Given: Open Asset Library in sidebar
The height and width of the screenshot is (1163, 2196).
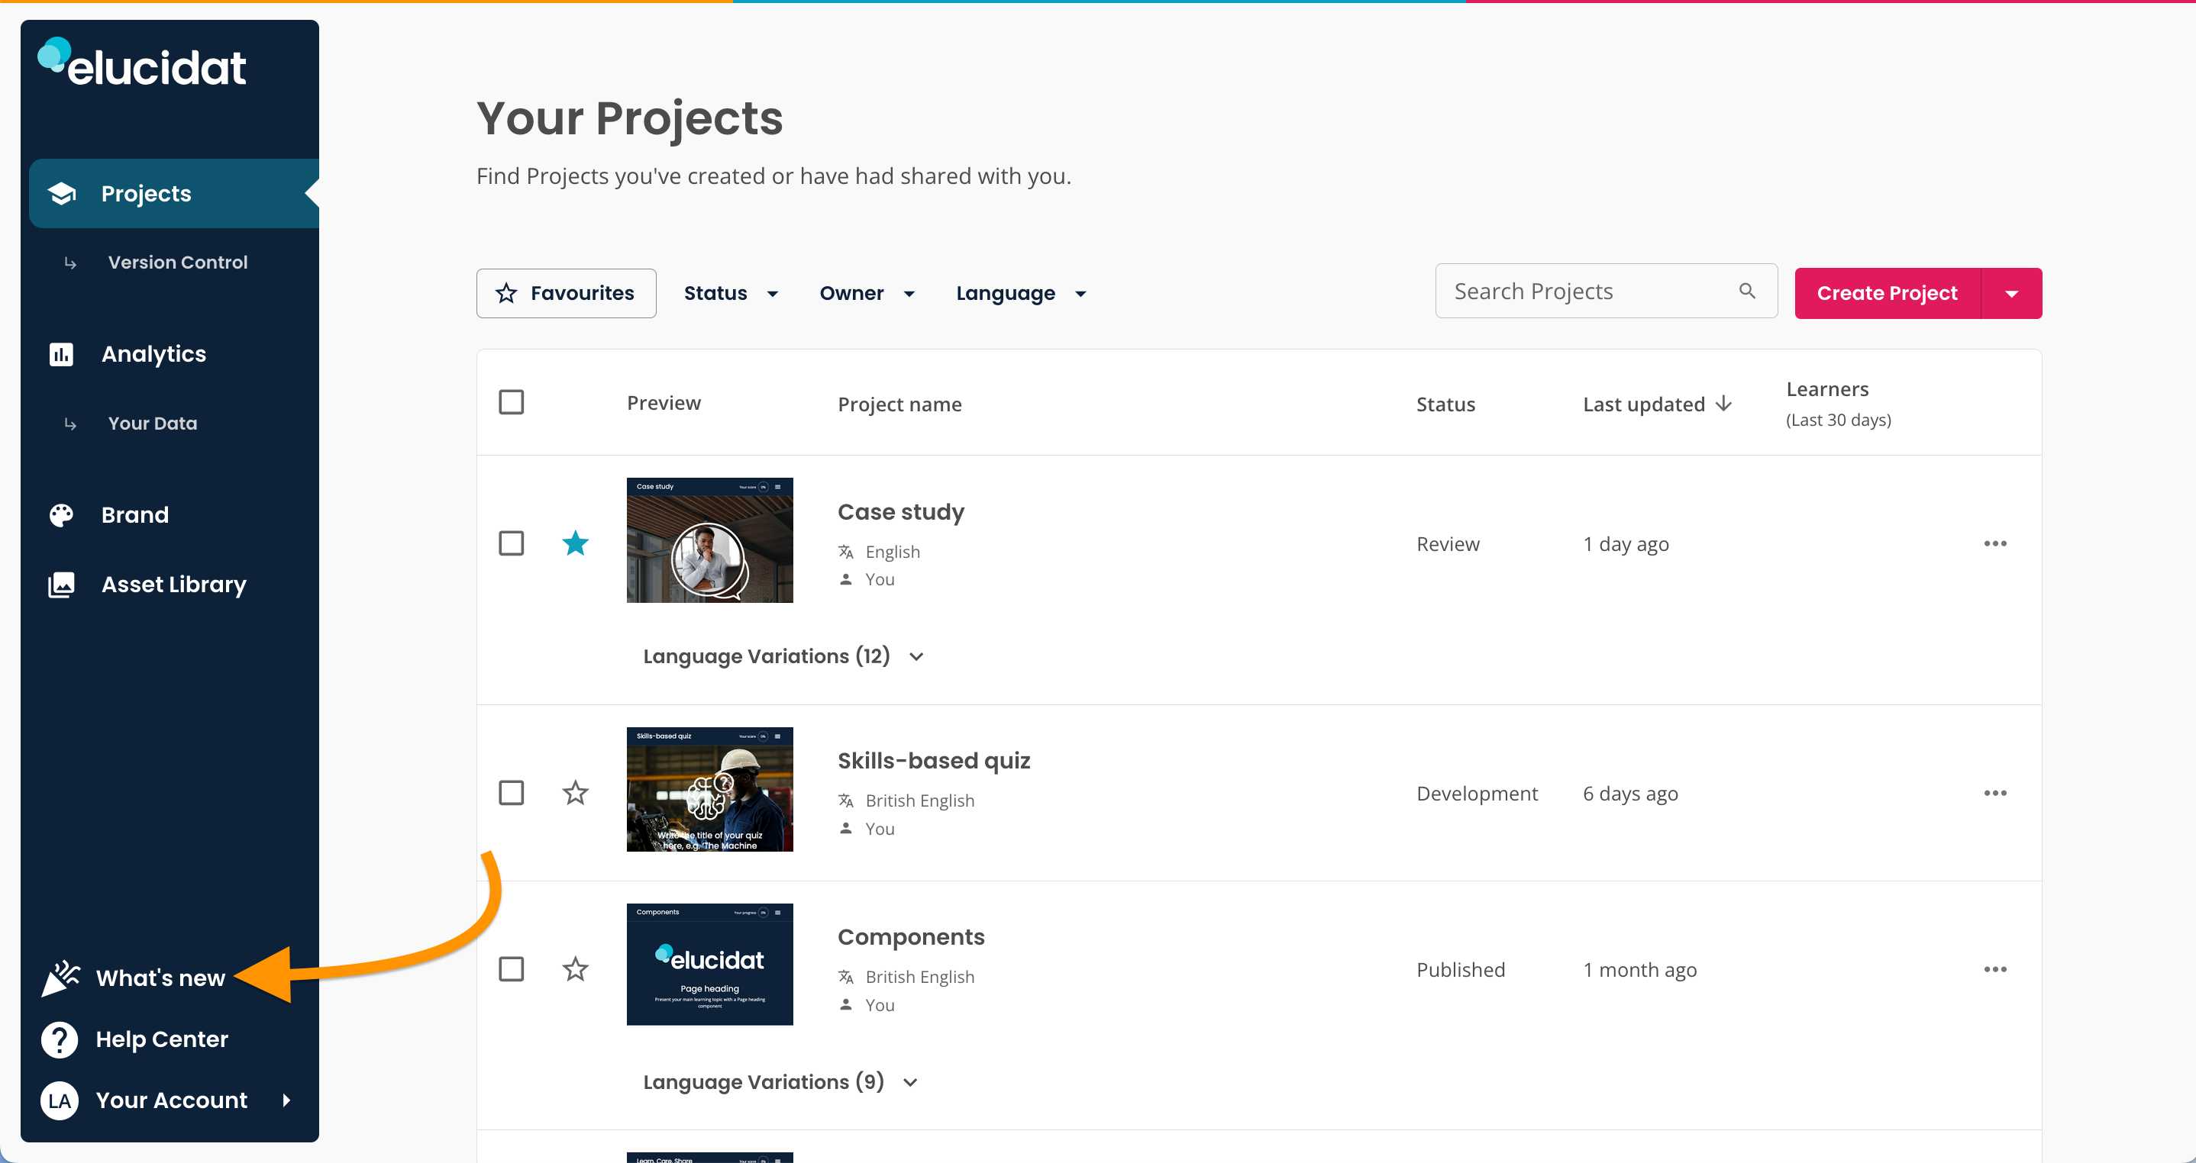Looking at the screenshot, I should point(174,585).
